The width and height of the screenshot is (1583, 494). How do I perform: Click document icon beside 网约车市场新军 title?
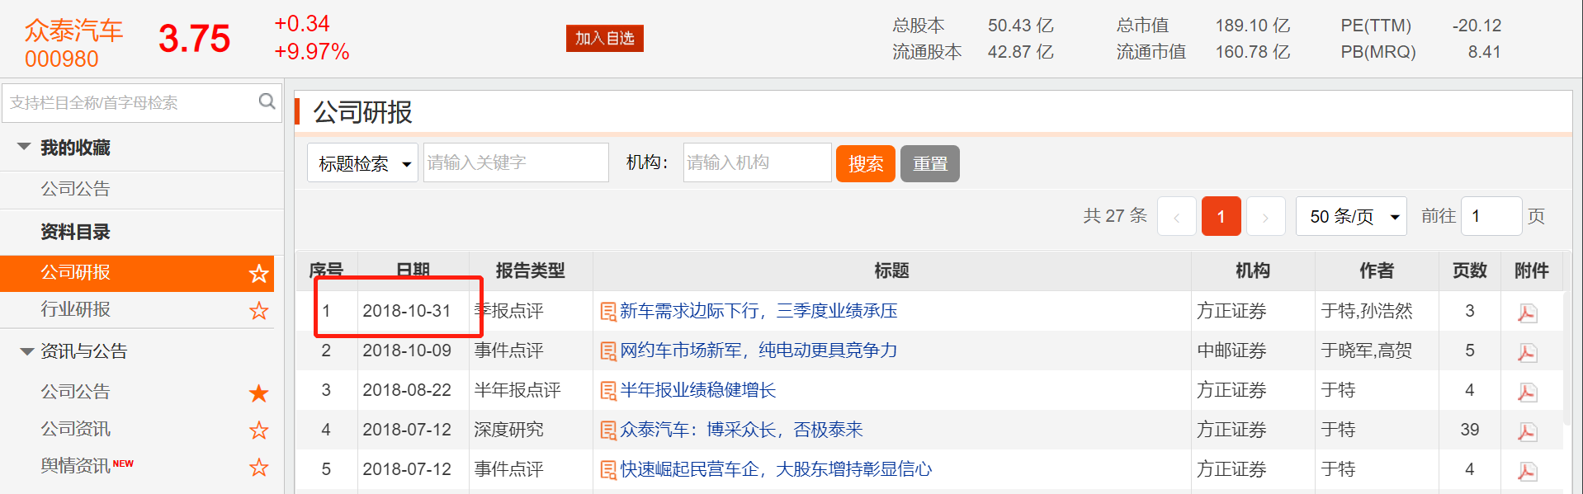[608, 351]
